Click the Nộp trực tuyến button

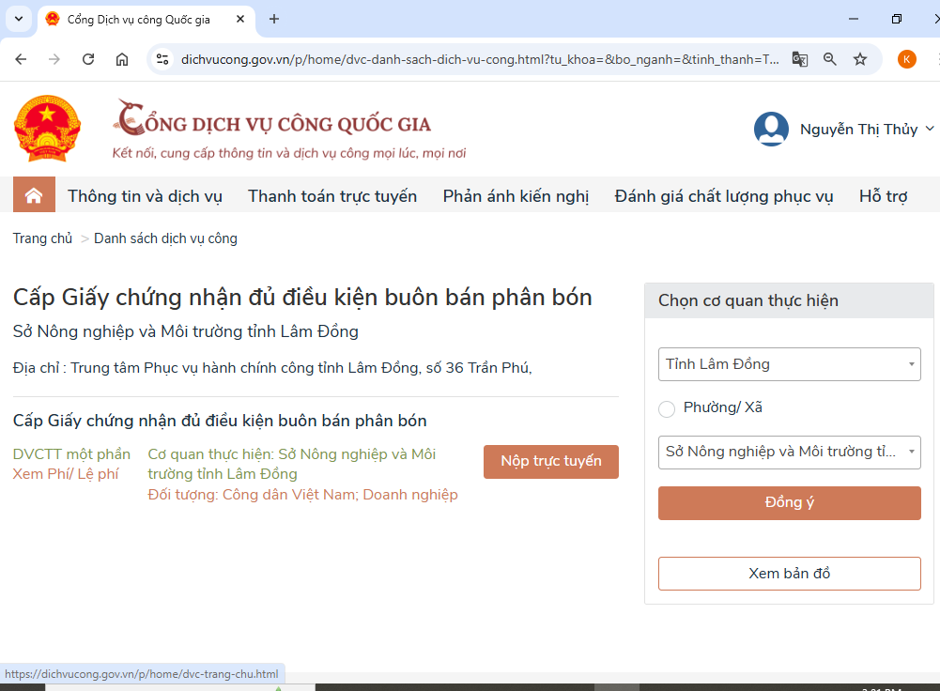(x=551, y=462)
